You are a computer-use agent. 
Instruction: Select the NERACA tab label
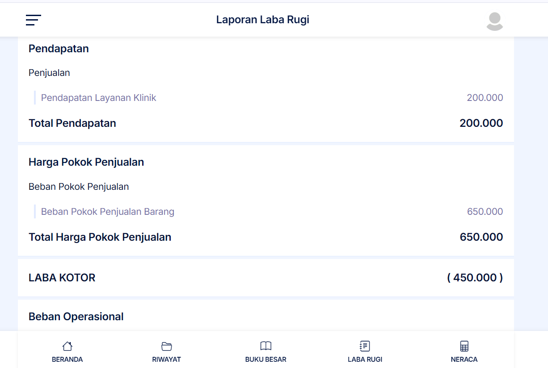tap(464, 360)
